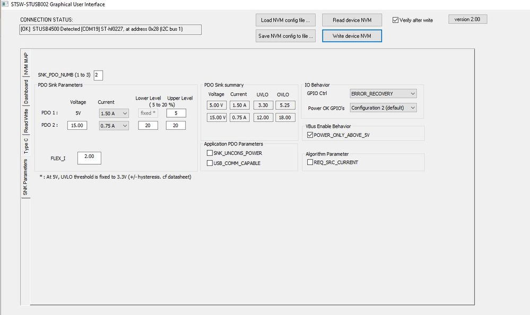Open Power OK GPIO's configuration dropdown
This screenshot has width=530, height=315.
[x=383, y=108]
